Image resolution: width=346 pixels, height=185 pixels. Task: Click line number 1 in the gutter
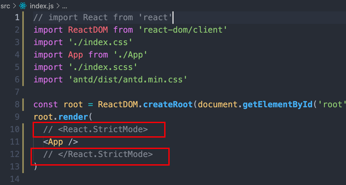17,17
